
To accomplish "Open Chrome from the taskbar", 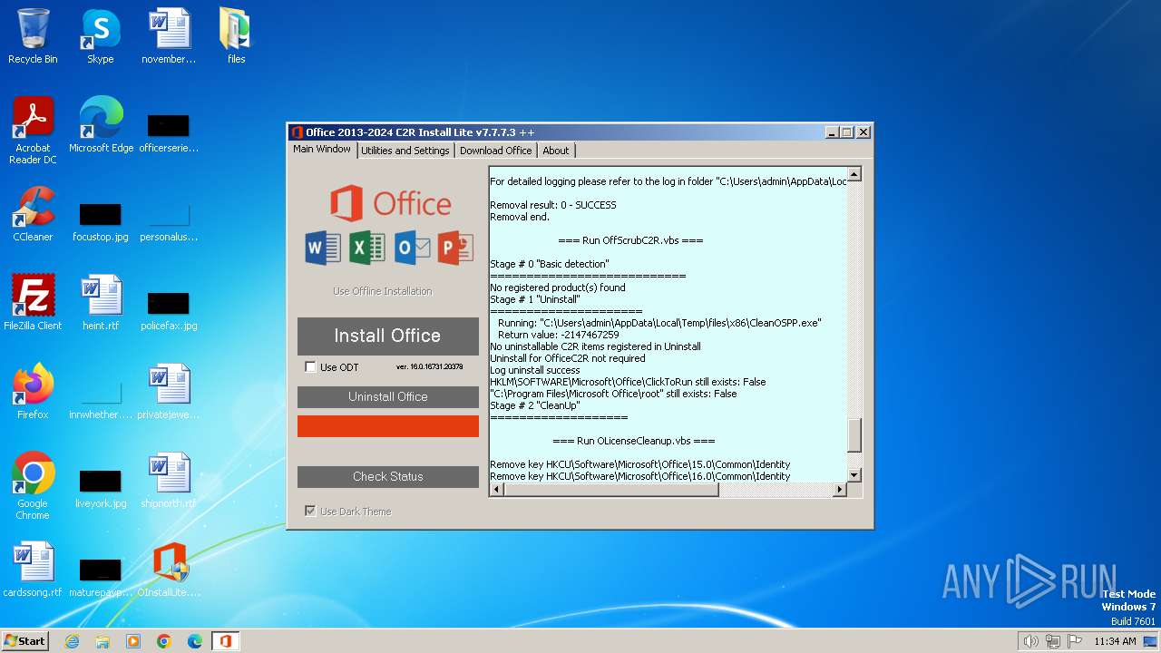I will click(x=163, y=641).
